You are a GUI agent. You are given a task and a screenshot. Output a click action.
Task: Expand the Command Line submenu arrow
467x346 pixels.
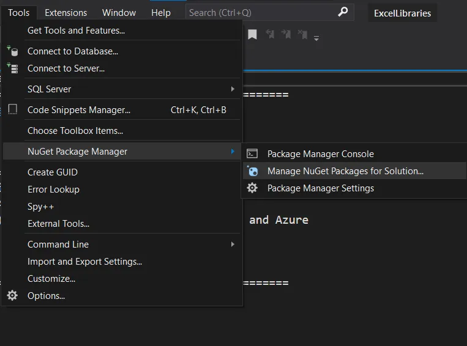pyautogui.click(x=233, y=245)
